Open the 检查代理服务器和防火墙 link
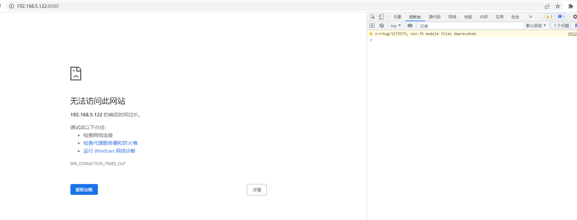Screen dimensions: 577x220 (x=110, y=143)
